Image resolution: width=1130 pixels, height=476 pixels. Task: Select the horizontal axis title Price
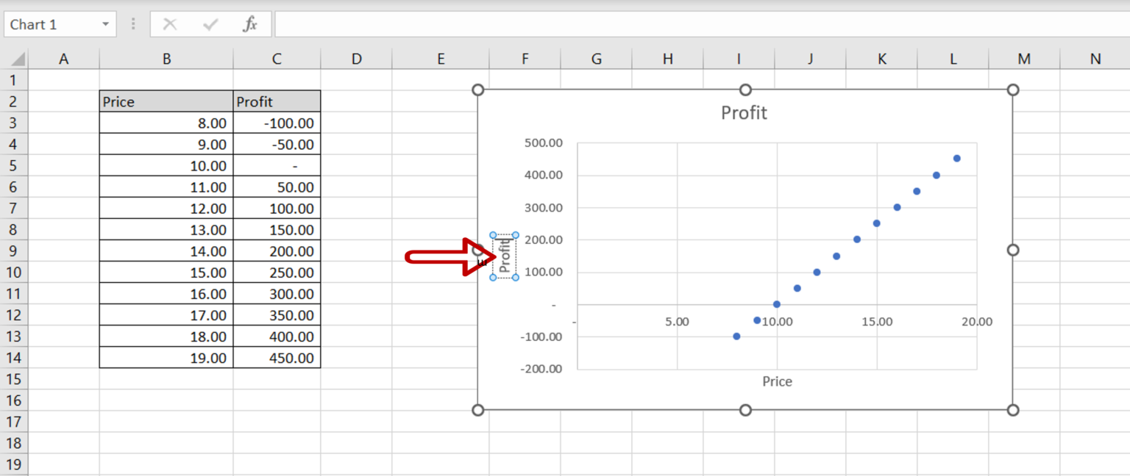pyautogui.click(x=777, y=381)
